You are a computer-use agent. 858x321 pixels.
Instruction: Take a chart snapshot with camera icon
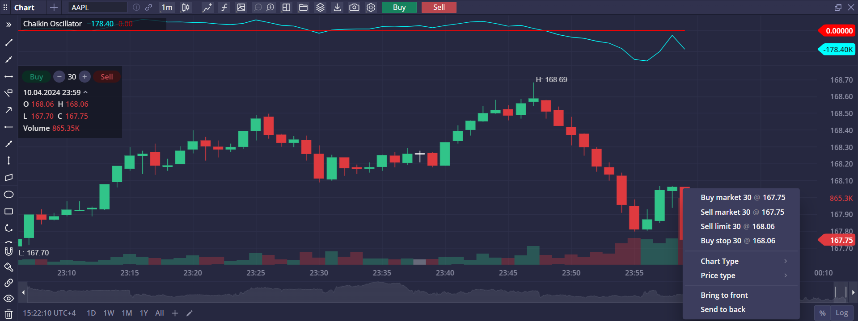[354, 8]
